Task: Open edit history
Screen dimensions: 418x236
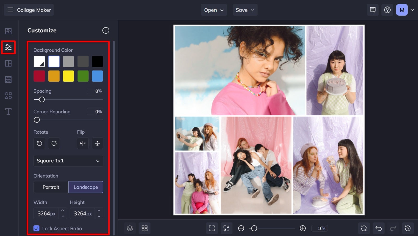Action: (x=408, y=228)
